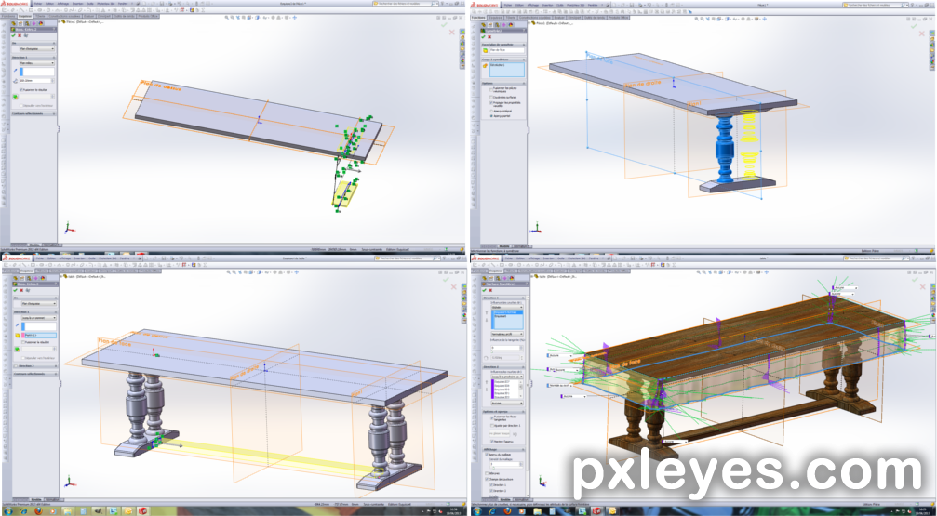Toggle Zébrures checkbox in Surface frontière1
937x516 pixels.
487,473
